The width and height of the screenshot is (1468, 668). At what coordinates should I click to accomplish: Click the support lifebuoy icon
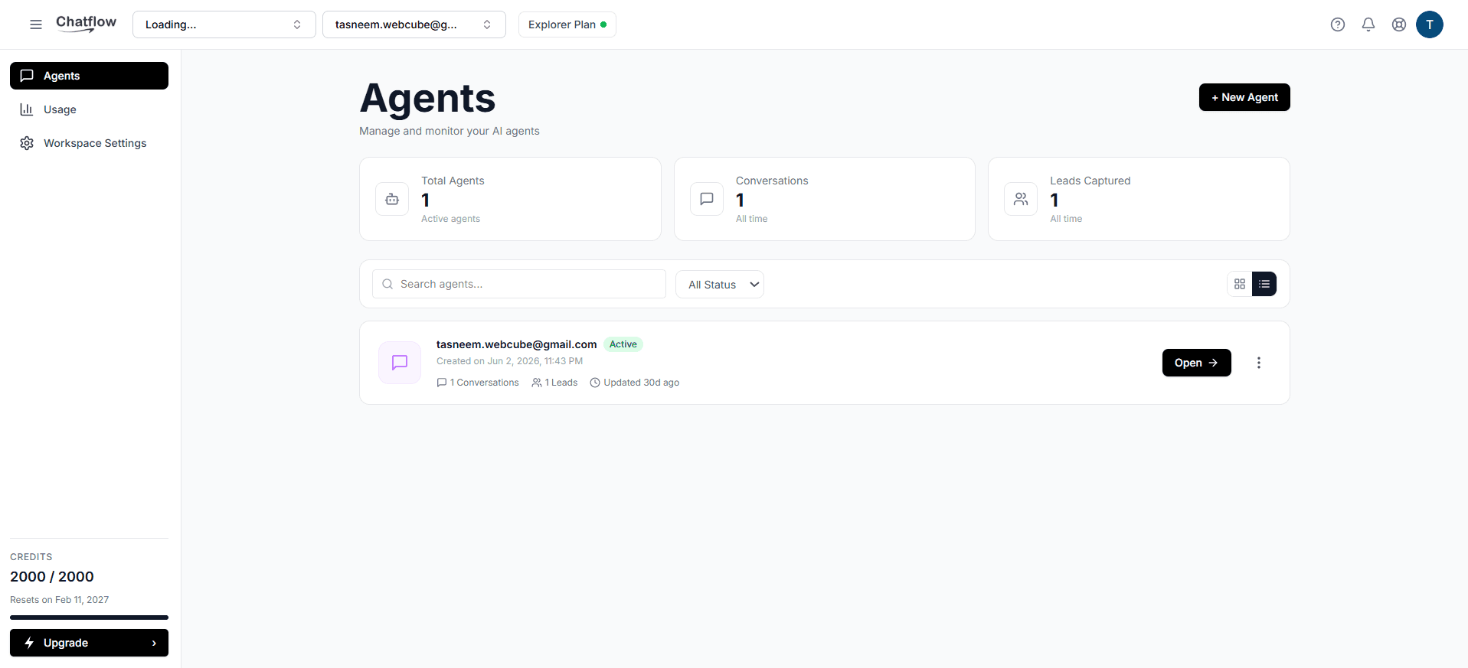pos(1399,24)
